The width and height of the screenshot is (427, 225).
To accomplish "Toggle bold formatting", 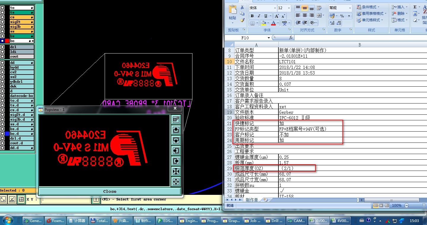I will (x=252, y=16).
